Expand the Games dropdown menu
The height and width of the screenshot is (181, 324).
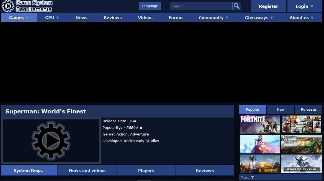(19, 18)
